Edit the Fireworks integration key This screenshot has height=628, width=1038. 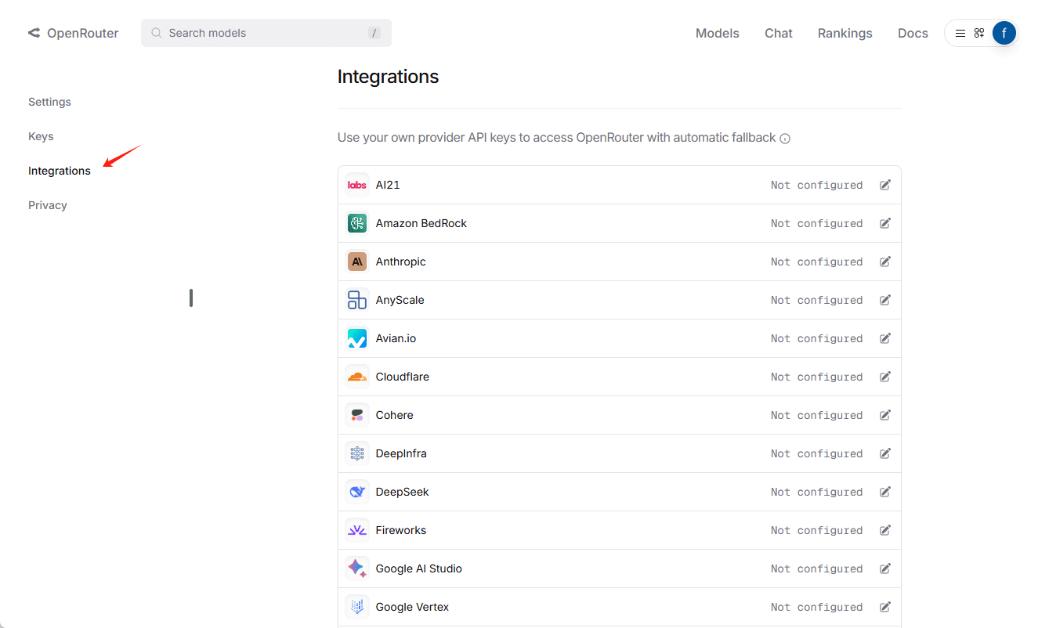coord(885,530)
